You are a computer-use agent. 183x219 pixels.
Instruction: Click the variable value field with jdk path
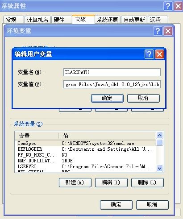(112, 84)
